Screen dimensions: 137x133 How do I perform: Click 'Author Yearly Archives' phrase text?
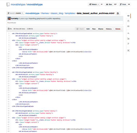(x=60, y=43)
